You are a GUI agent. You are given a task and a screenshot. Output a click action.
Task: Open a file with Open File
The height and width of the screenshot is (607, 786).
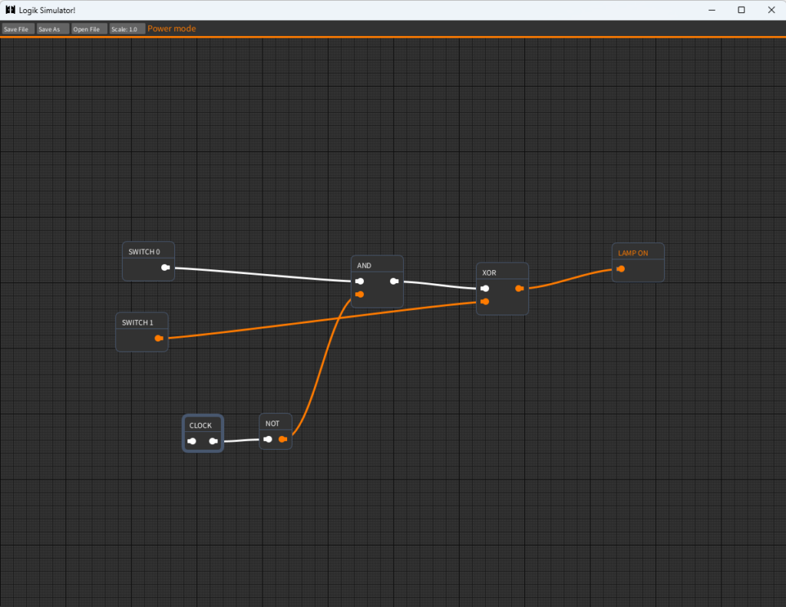click(x=88, y=29)
